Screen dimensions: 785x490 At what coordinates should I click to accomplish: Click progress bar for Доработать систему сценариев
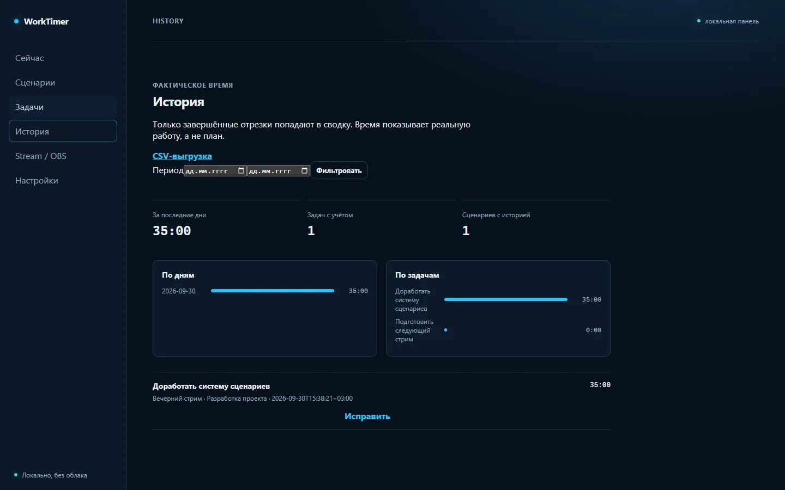coord(506,299)
